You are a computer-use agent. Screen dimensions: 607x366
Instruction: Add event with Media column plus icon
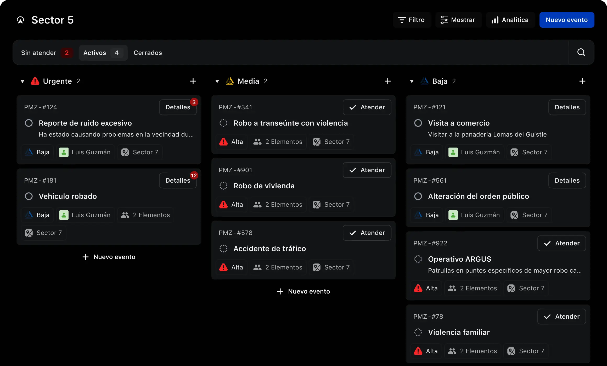[x=387, y=81]
